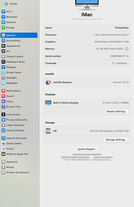Click the Built-in Retina Display monitor icon

click(x=48, y=103)
